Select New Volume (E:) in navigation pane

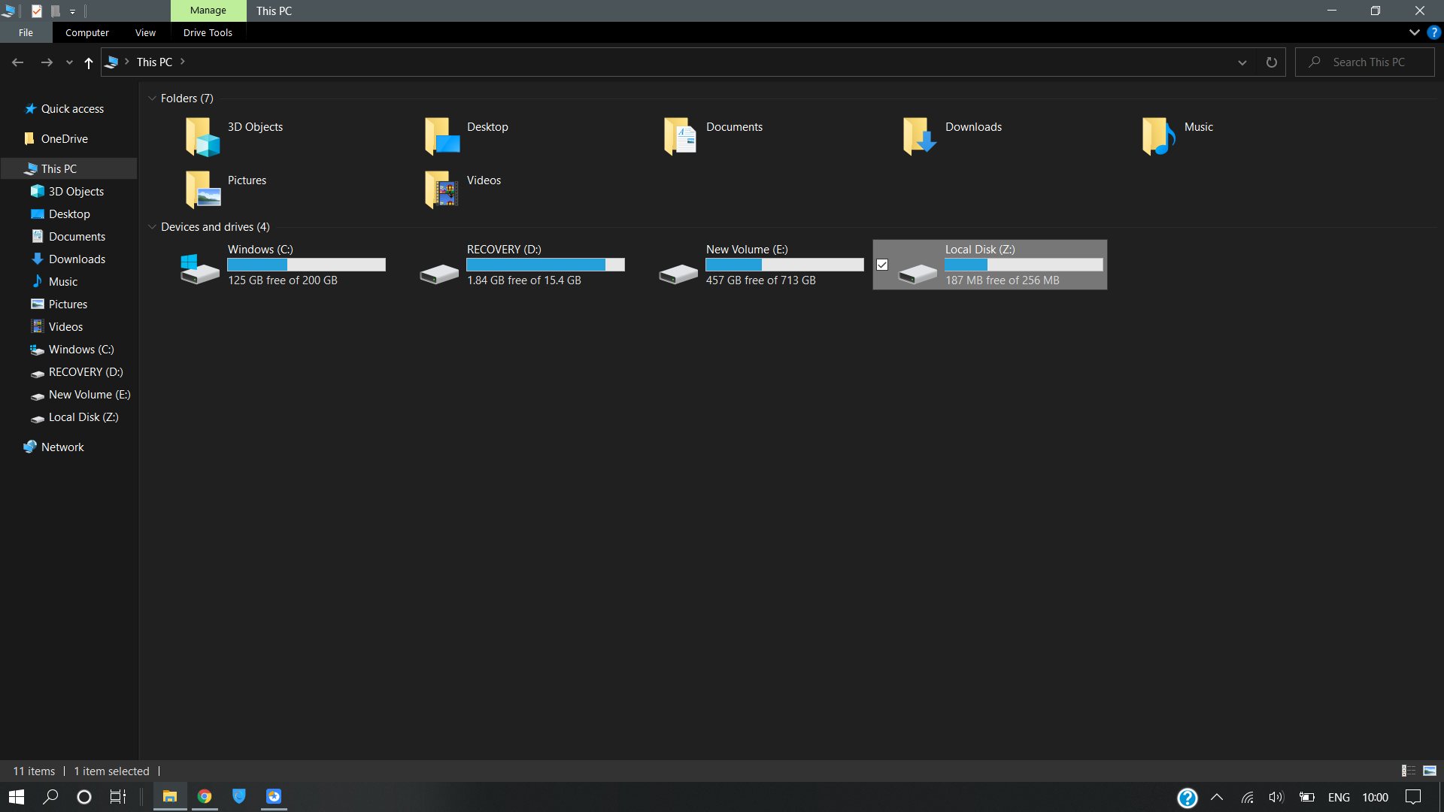click(89, 395)
